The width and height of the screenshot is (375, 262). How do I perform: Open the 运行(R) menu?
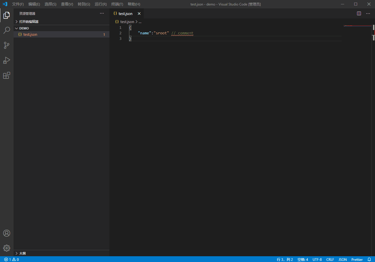[x=101, y=4]
